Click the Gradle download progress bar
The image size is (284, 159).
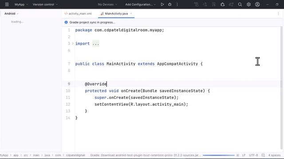pos(219,155)
